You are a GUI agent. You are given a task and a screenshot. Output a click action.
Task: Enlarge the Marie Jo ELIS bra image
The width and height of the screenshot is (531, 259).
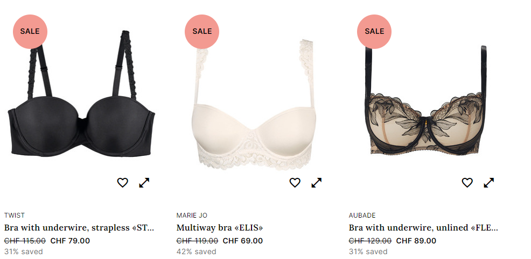pyautogui.click(x=317, y=183)
